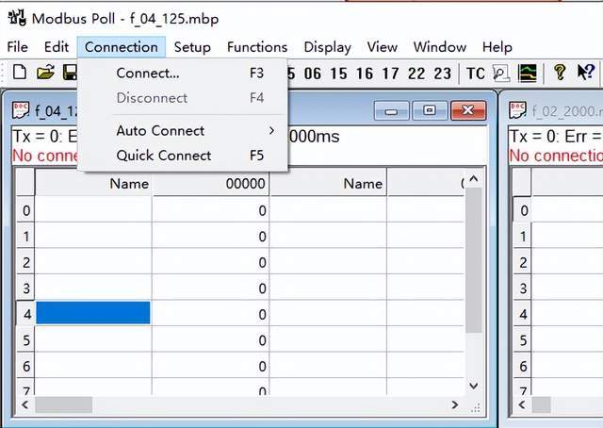Click the vertical scrollbar down arrow
The image size is (603, 428).
[x=474, y=386]
